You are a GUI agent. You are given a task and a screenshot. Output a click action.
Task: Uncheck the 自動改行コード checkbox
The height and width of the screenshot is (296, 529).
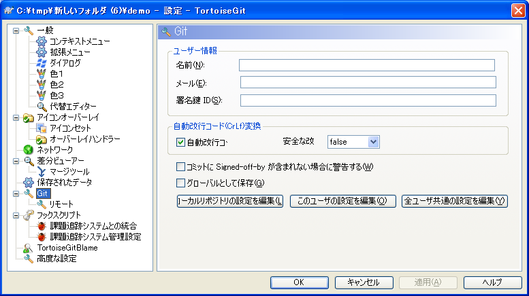[x=180, y=142]
